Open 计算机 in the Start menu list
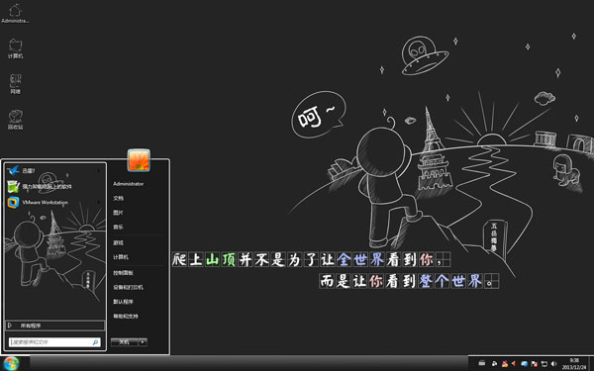Viewport: 594px width, 371px height. 121,257
